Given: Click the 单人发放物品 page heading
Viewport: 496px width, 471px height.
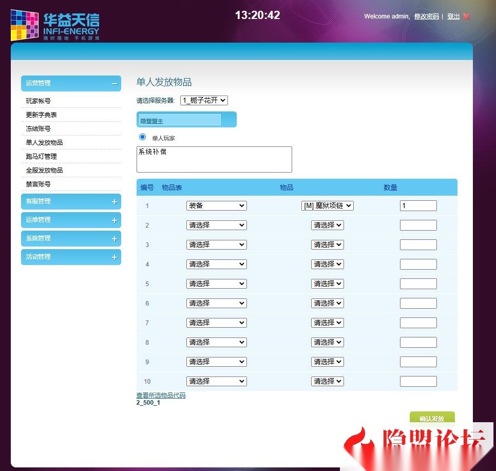Looking at the screenshot, I should (x=164, y=82).
